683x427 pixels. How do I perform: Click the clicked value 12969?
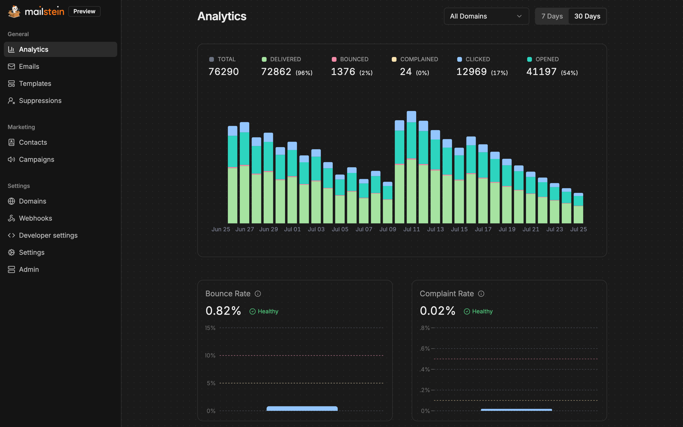coord(472,72)
